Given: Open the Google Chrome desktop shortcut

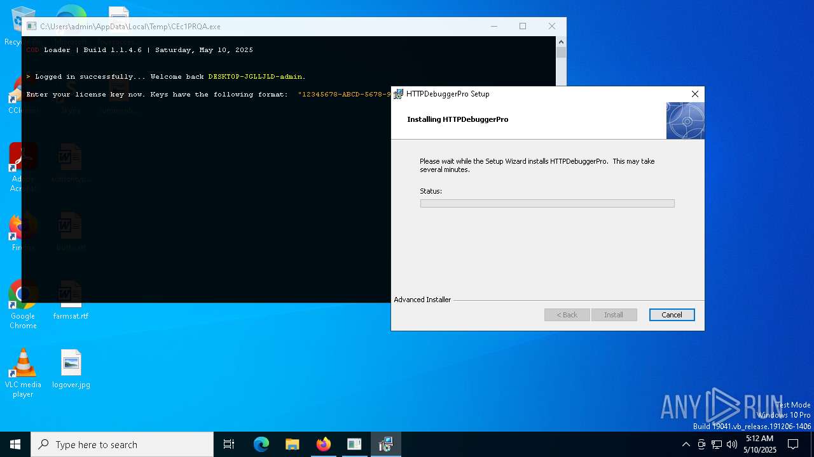Looking at the screenshot, I should tap(23, 305).
